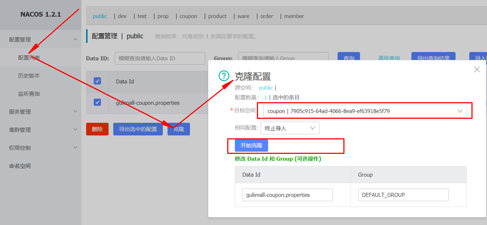Close the 克隆配置 dialog with X icon
This screenshot has height=225, width=487.
[x=477, y=70]
